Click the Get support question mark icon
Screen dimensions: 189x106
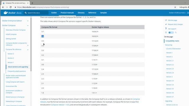166,29
